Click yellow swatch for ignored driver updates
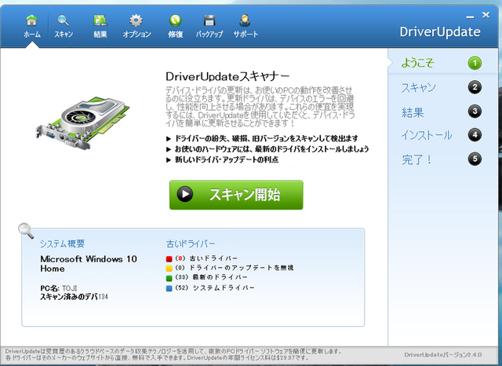The width and height of the screenshot is (502, 366). coord(169,268)
